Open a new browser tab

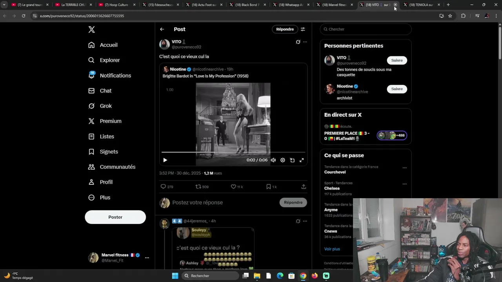(448, 5)
